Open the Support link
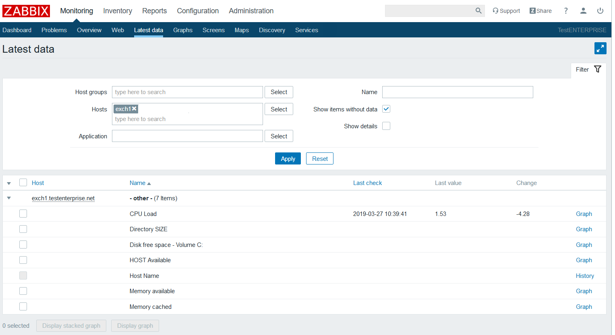The height and width of the screenshot is (335, 615). pos(506,11)
